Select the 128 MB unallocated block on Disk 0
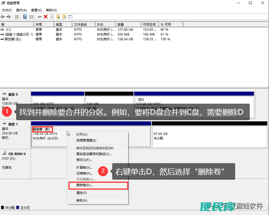Viewport: 269px width, 215px height. click(109, 105)
